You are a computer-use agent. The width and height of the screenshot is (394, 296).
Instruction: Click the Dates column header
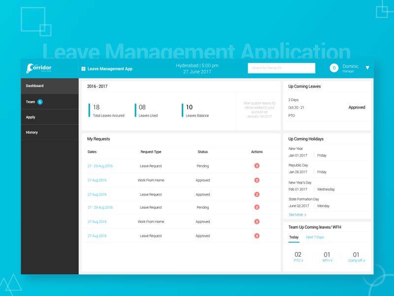click(x=92, y=152)
